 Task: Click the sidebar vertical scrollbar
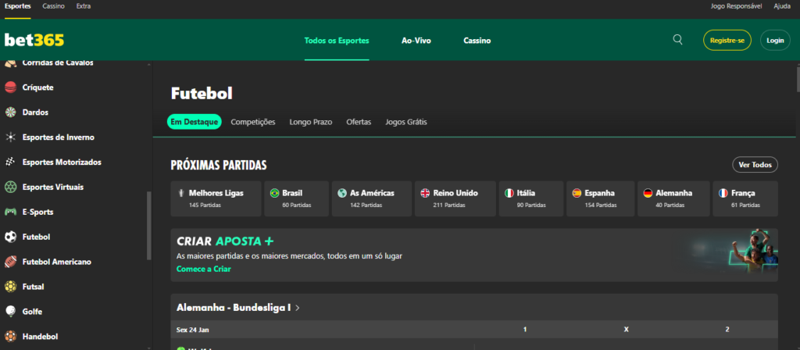148,227
